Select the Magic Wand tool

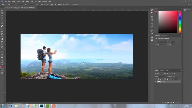[2, 18]
